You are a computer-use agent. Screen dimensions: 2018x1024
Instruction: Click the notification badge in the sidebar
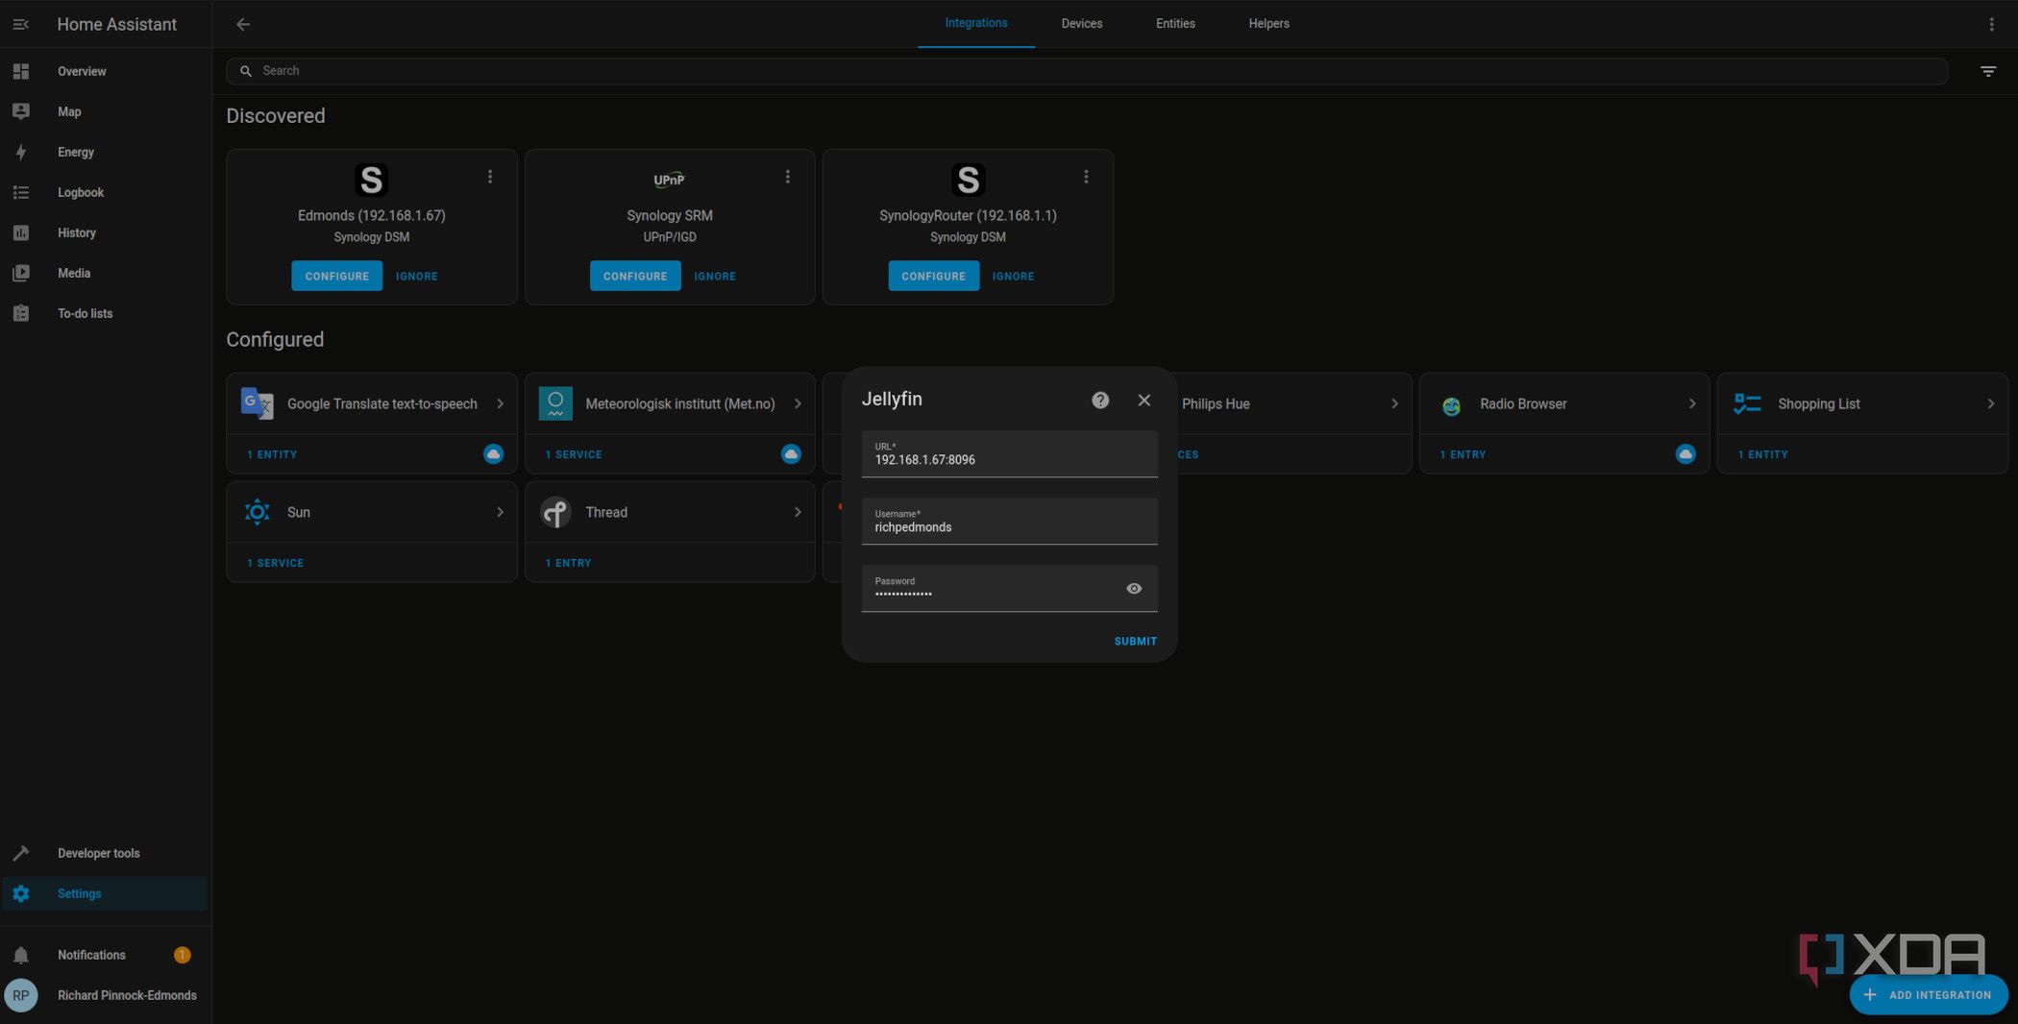point(181,955)
